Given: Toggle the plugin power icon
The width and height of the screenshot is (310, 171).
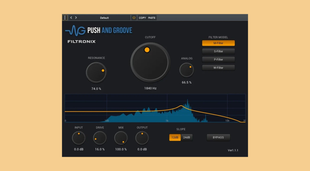Looking at the screenshot, I should (x=134, y=18).
